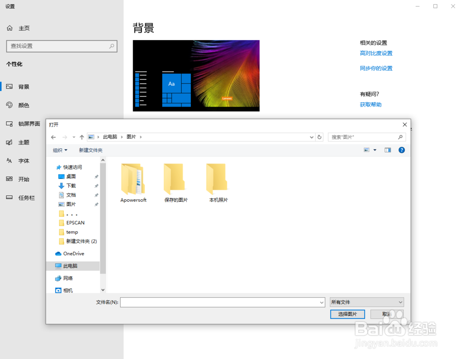
Task: Open the 高对比度设置 link
Action: pyautogui.click(x=376, y=53)
